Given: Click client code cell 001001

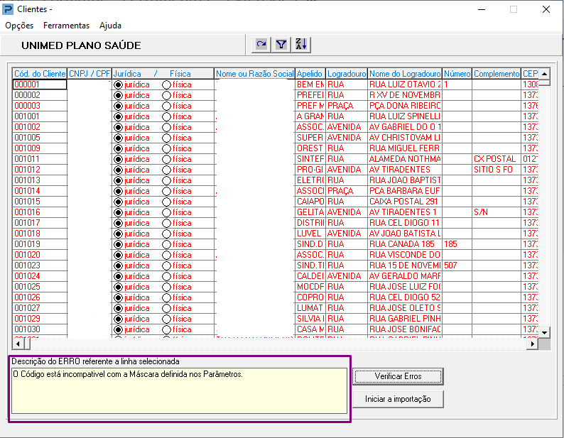Looking at the screenshot, I should point(40,116).
